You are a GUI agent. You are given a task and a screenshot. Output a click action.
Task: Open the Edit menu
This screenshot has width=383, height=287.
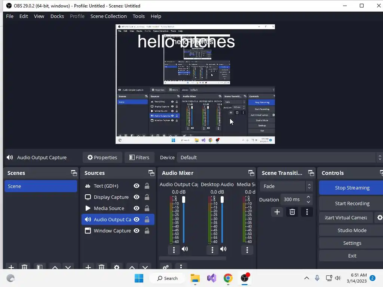24,16
